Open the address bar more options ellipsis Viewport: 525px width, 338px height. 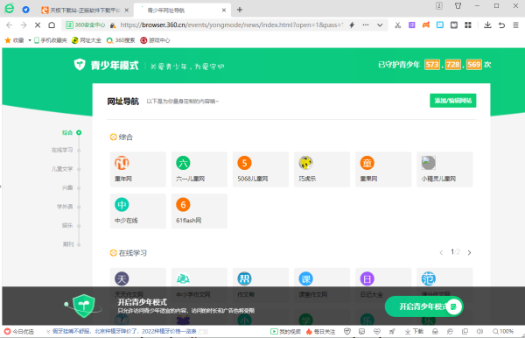(x=366, y=25)
